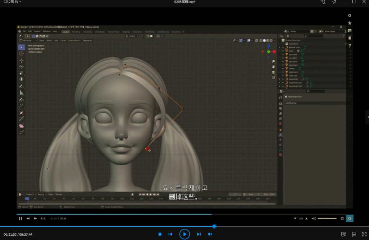Switch to the Sculpting workspace tab
This screenshot has width=369, height=240.
click(88, 32)
